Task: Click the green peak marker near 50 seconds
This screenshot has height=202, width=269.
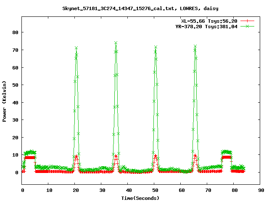Action: point(156,47)
